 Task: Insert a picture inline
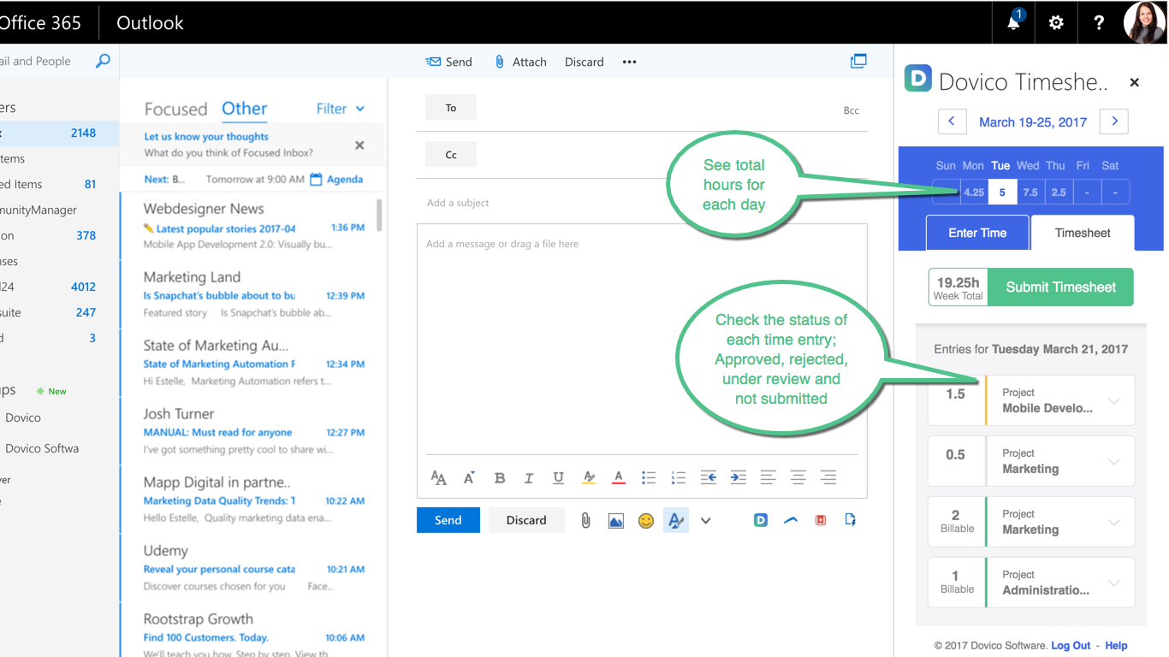(616, 520)
